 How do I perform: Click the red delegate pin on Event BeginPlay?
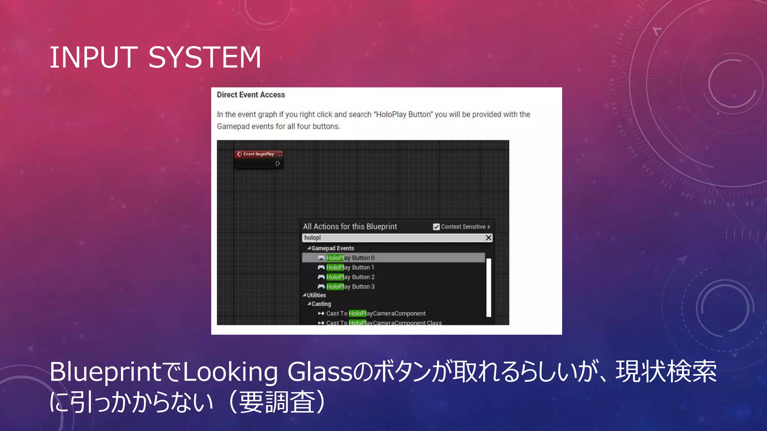coord(280,154)
